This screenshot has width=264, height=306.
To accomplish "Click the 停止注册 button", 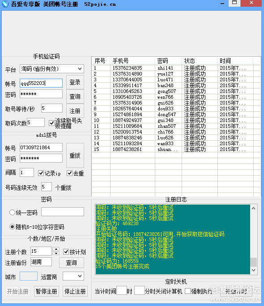I will (75, 291).
